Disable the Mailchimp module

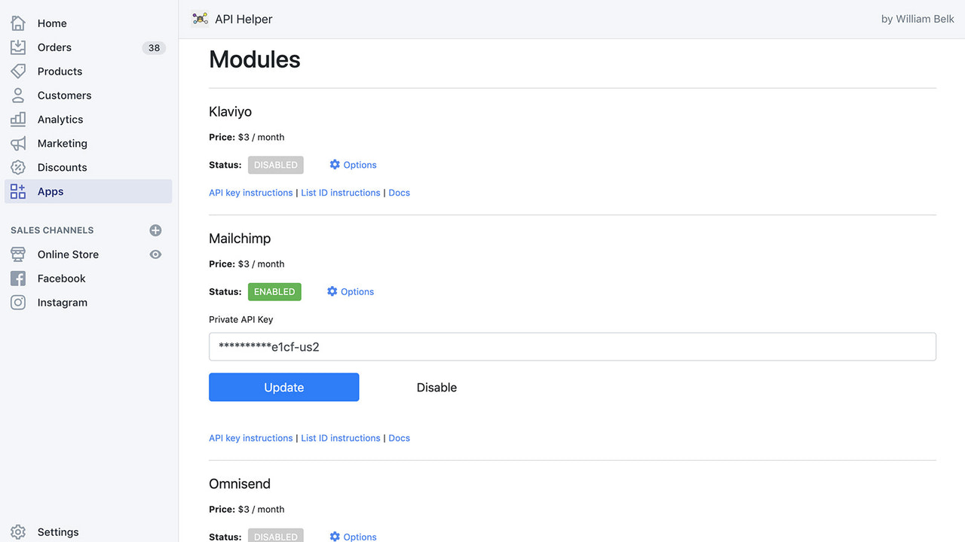click(437, 387)
